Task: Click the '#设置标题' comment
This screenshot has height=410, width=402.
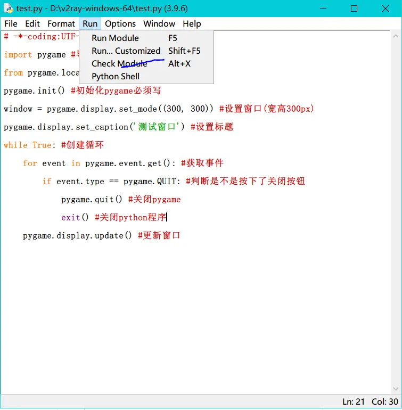Action: point(212,127)
